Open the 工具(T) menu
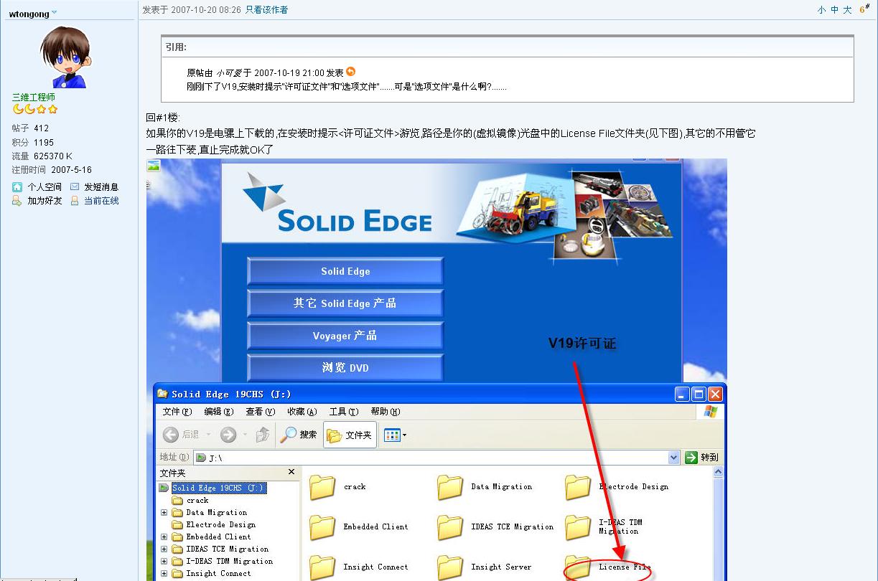 click(344, 412)
